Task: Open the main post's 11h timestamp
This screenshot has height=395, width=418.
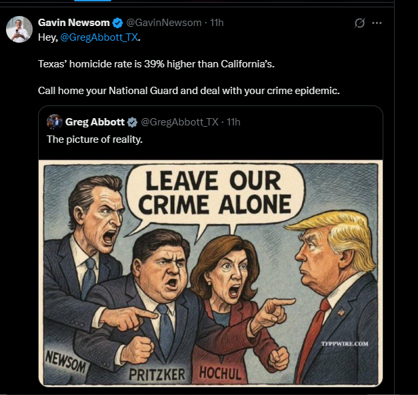Action: pos(217,23)
